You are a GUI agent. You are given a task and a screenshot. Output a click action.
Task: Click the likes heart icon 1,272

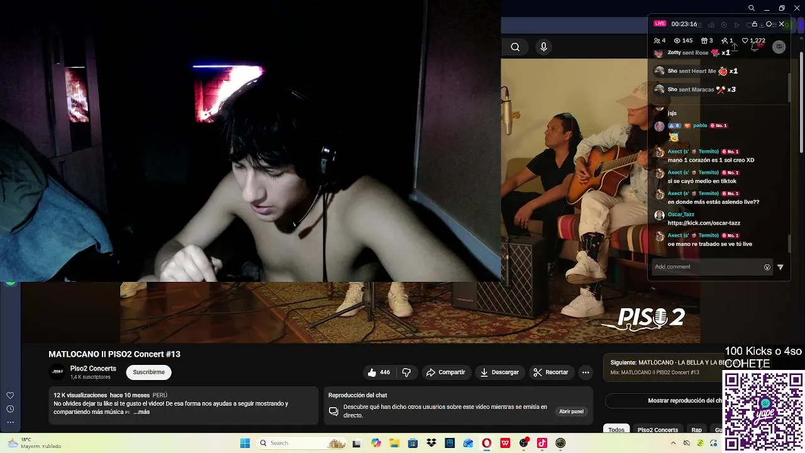745,41
